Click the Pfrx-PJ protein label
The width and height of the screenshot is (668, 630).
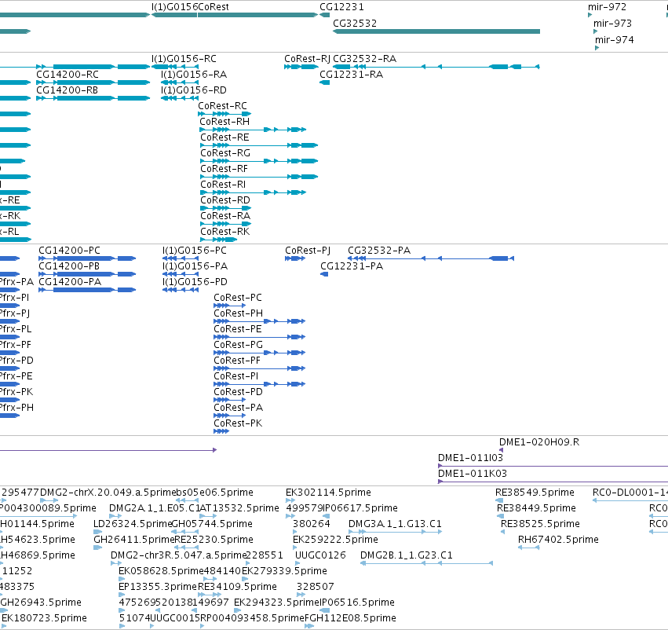(x=14, y=313)
